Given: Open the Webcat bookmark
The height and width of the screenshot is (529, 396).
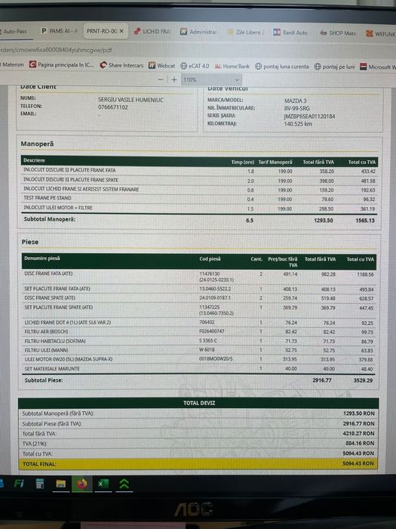Looking at the screenshot, I should tap(161, 66).
